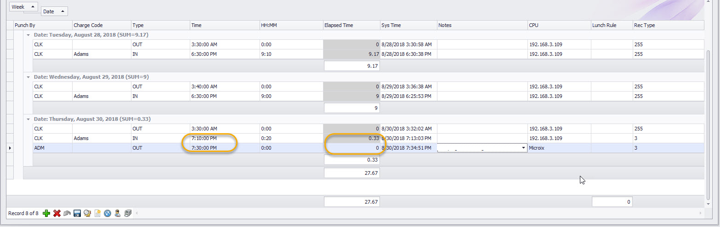The width and height of the screenshot is (720, 227).
Task: Delete record using the red X icon
Action: coord(57,213)
